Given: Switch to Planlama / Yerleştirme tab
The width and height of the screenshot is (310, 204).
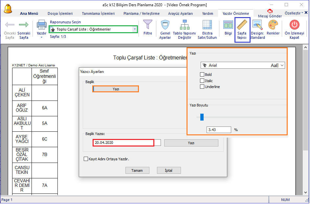Looking at the screenshot, I should tap(142, 13).
